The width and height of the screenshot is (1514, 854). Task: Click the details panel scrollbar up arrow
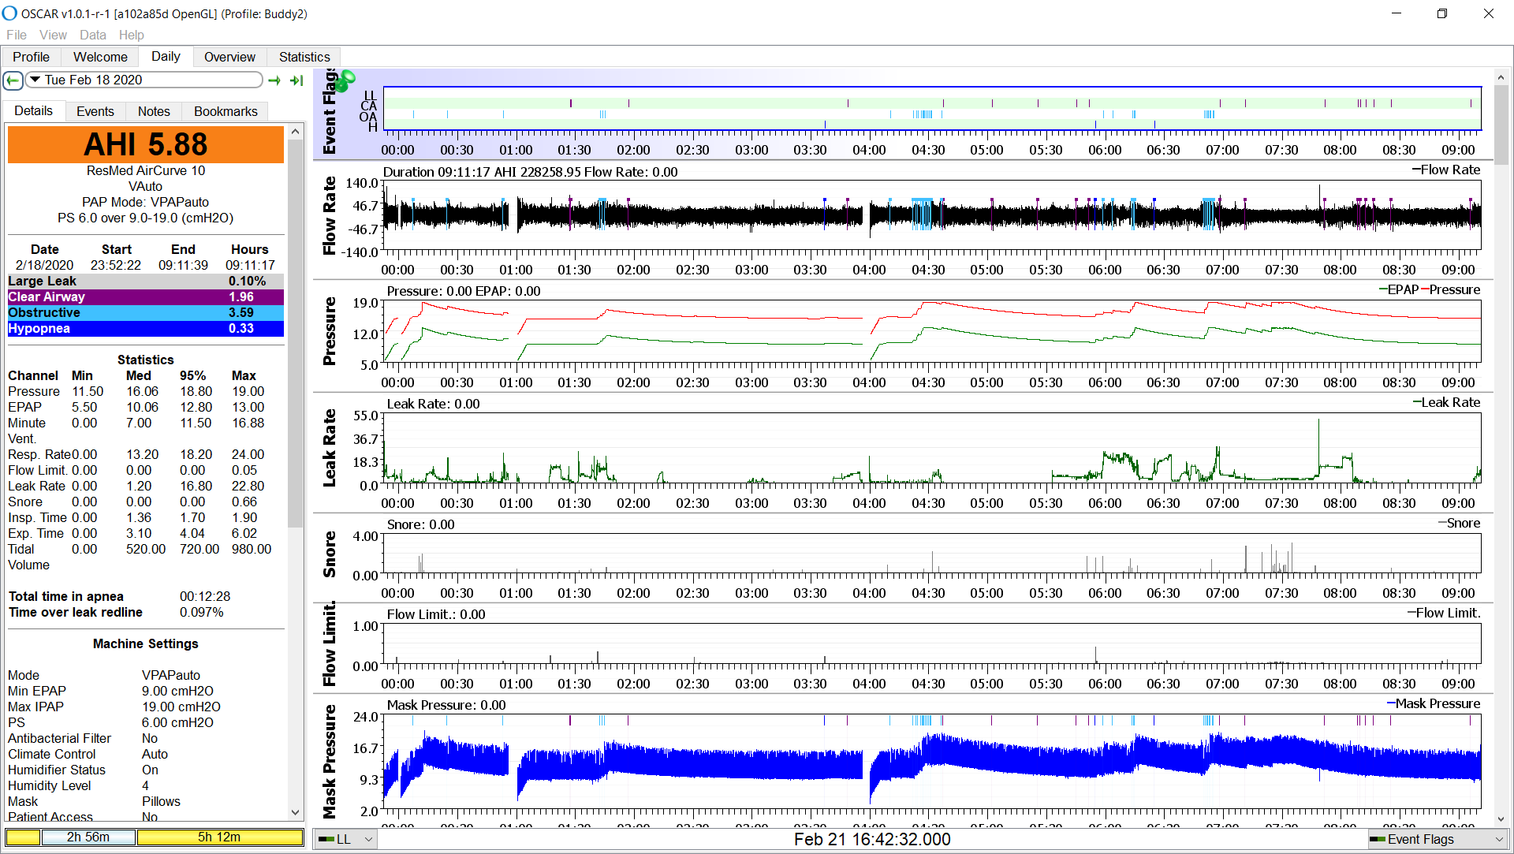pyautogui.click(x=295, y=131)
